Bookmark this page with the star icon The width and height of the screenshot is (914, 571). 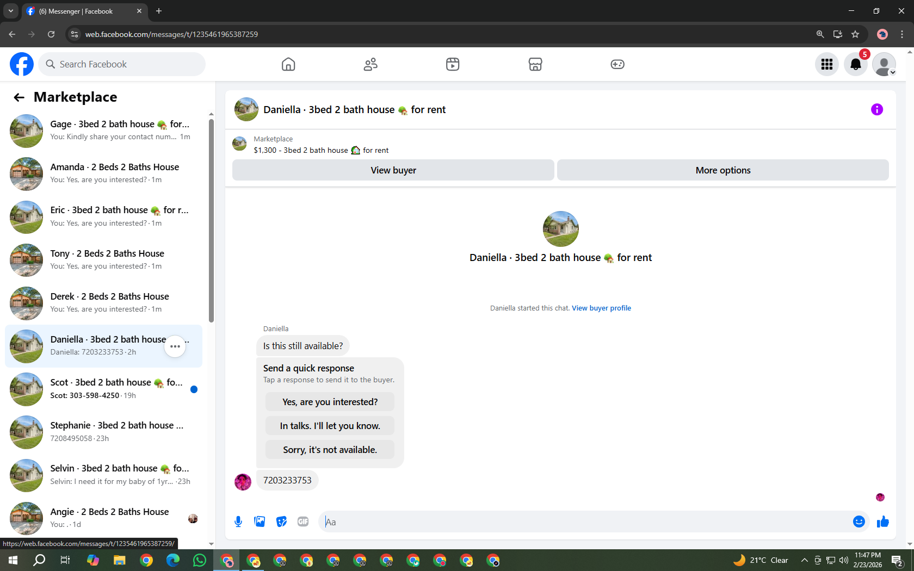(x=855, y=34)
